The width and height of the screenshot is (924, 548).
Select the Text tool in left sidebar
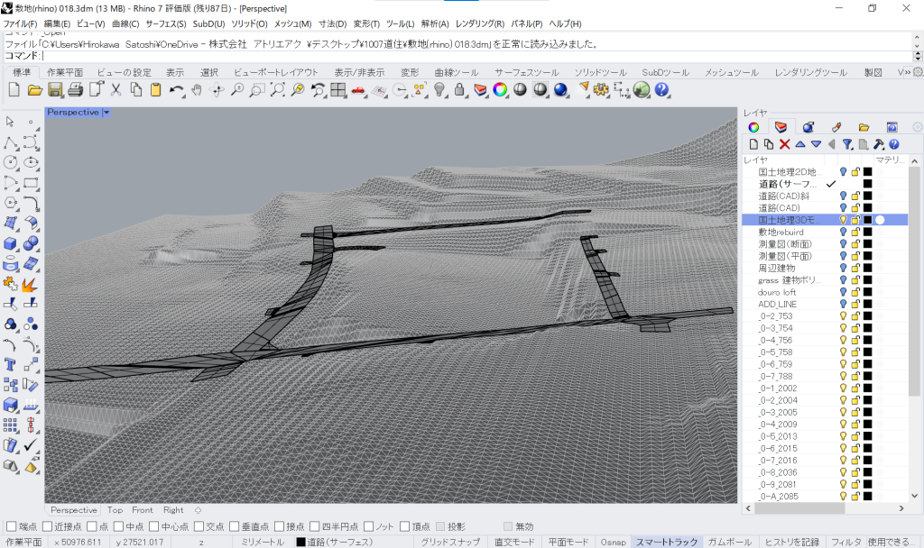click(10, 364)
